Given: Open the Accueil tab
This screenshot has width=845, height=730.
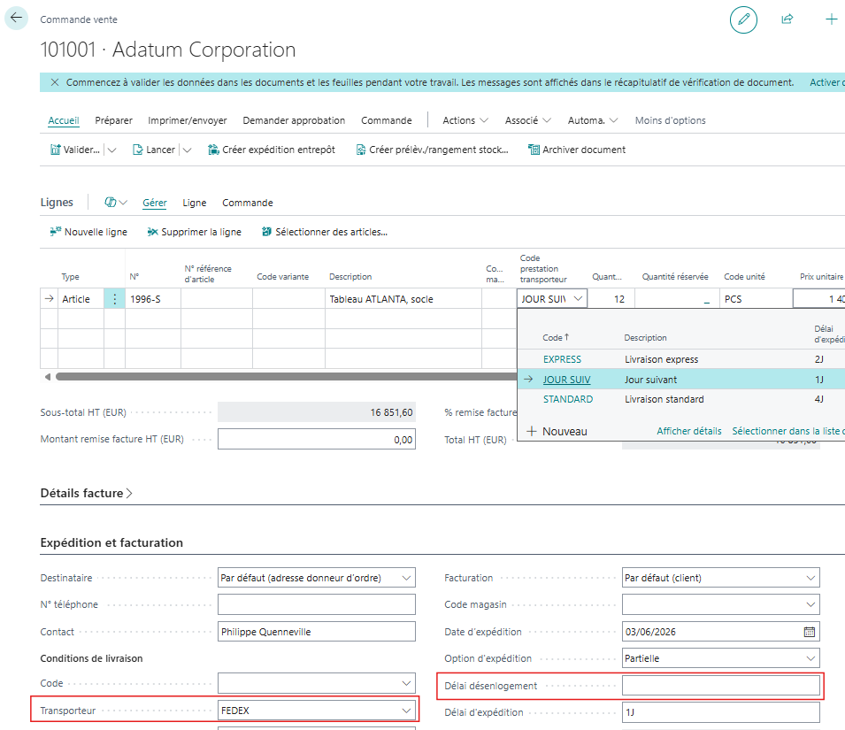Looking at the screenshot, I should point(64,120).
